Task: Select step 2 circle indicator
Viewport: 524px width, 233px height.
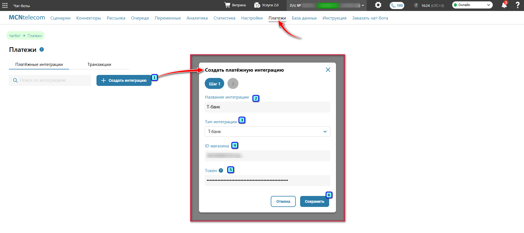Action: tap(233, 84)
